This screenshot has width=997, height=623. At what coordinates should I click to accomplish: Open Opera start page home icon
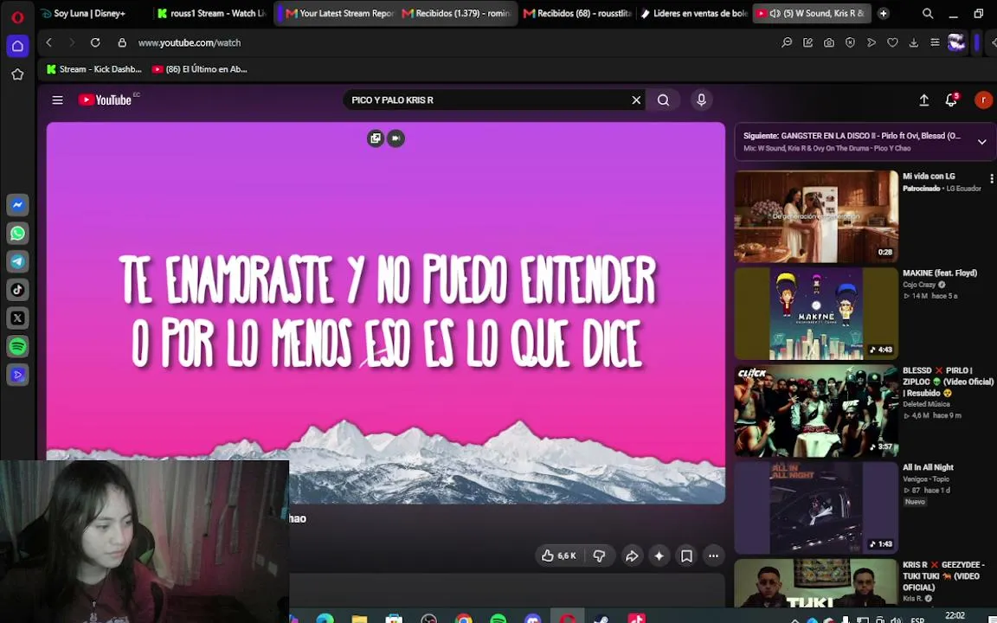(17, 46)
